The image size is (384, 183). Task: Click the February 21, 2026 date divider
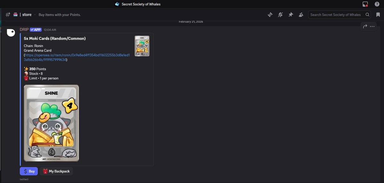point(191,22)
